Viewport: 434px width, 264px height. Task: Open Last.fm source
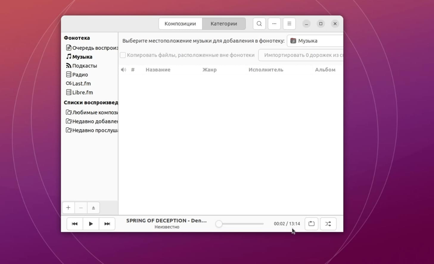[x=90, y=84]
